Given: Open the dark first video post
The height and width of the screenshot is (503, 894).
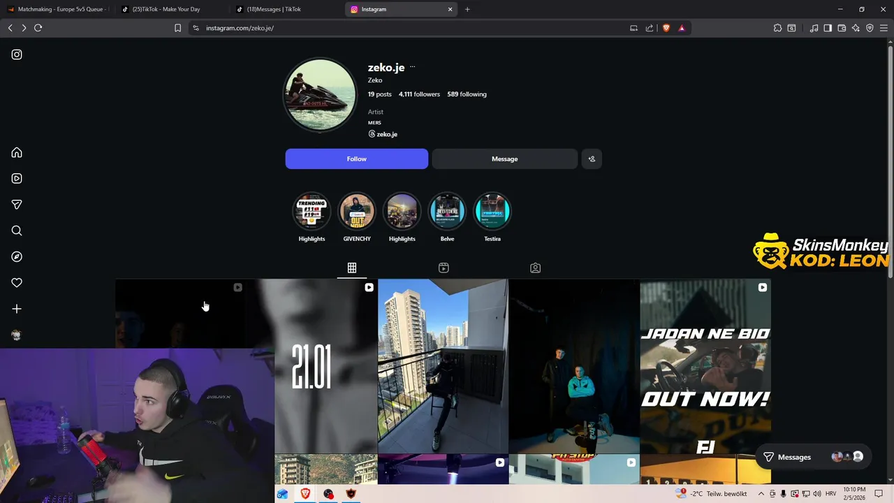Looking at the screenshot, I should click(x=181, y=313).
